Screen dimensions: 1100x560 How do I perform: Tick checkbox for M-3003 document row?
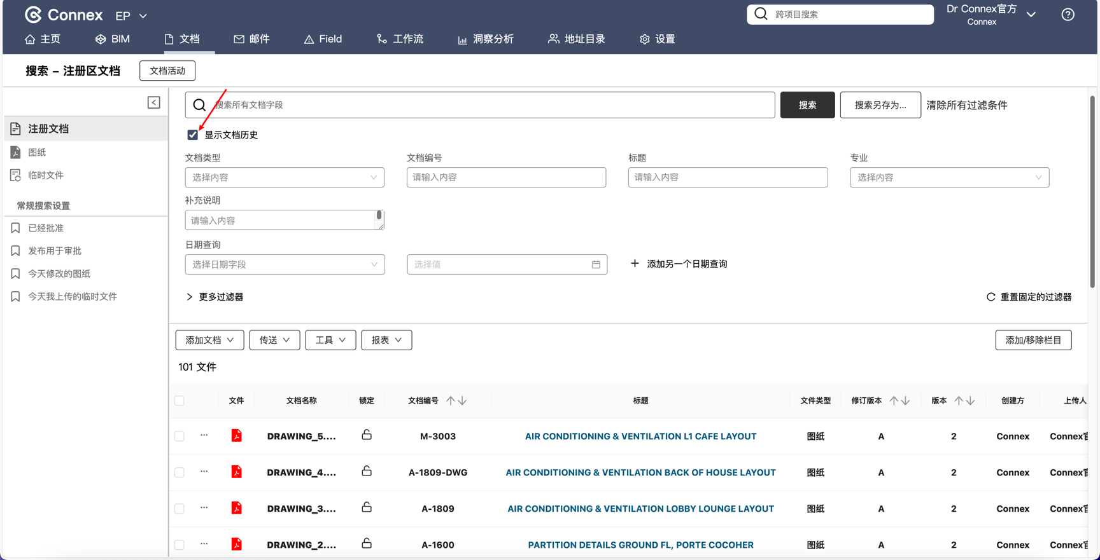[180, 436]
